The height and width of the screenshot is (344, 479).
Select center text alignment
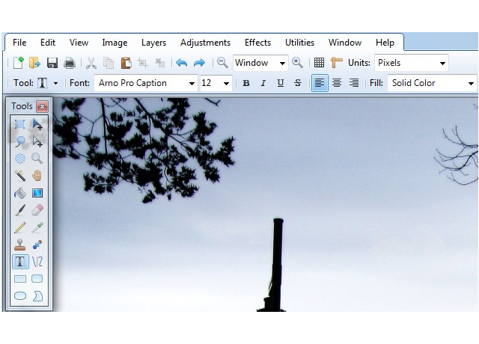pos(337,83)
